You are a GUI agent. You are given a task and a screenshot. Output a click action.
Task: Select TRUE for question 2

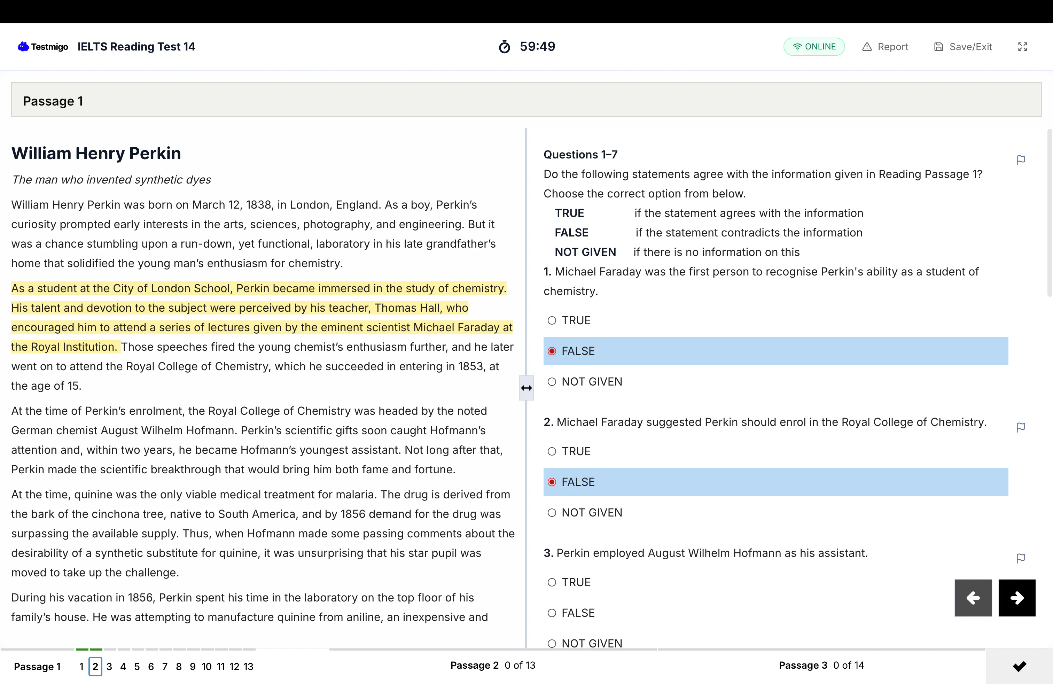point(552,451)
